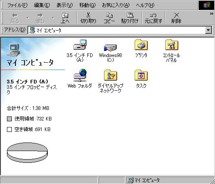Open the お気に入り(A) menu
The image size is (215, 184).
115,5
